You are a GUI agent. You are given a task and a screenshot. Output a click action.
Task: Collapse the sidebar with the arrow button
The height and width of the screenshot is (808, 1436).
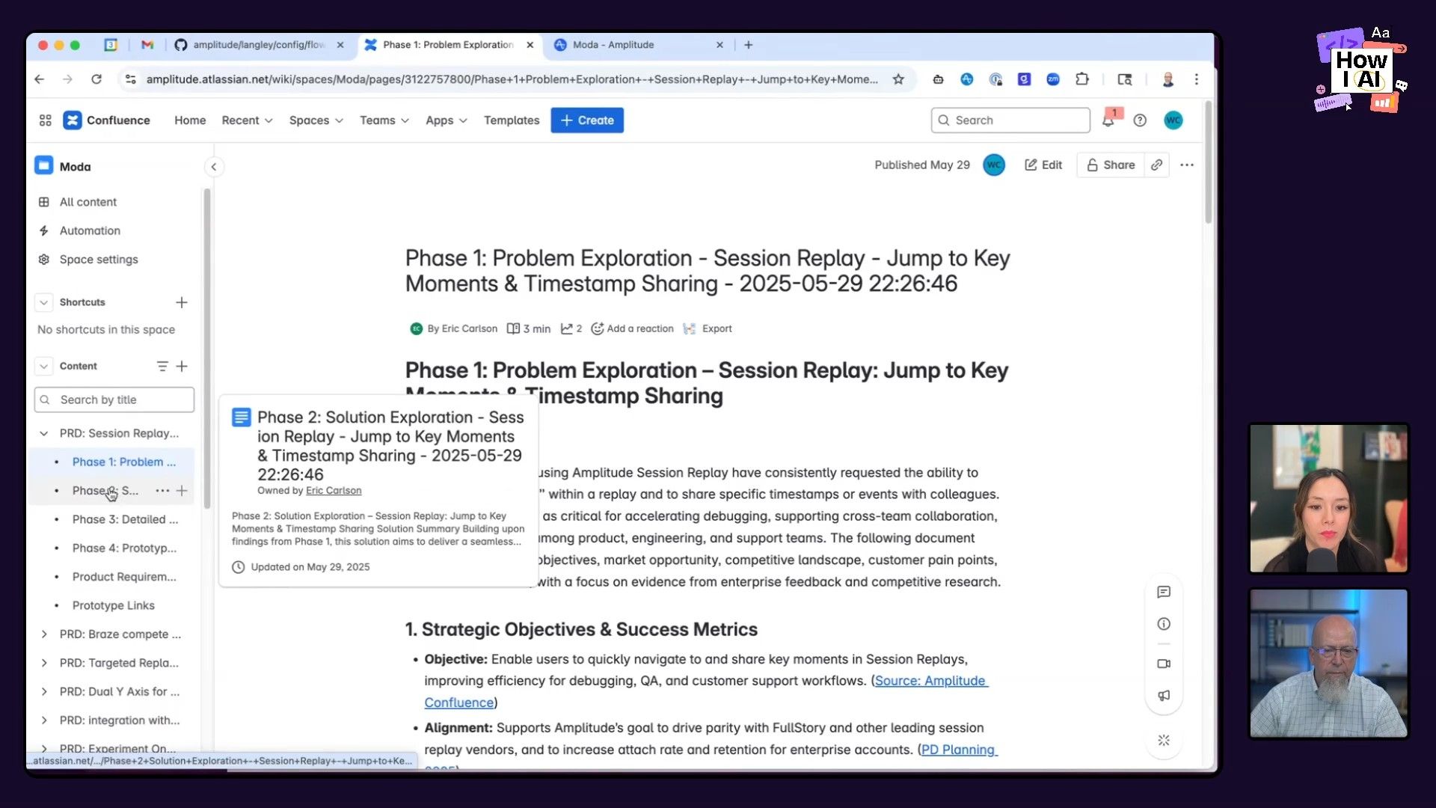pos(214,167)
